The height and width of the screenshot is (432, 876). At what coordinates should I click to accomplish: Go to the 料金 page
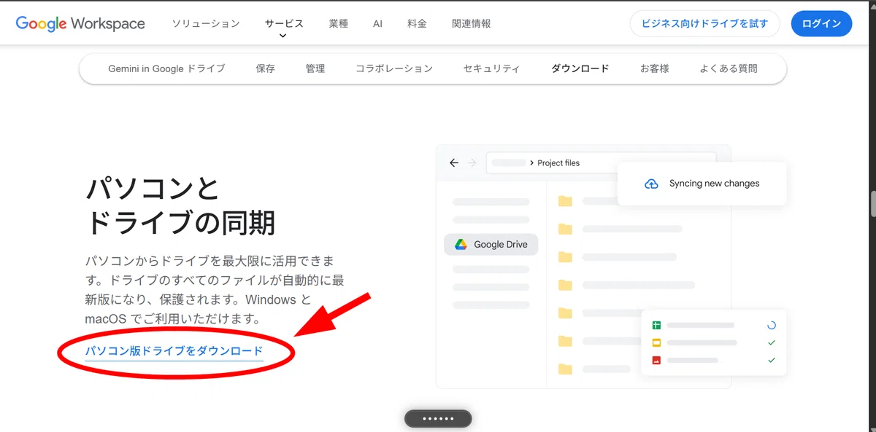417,23
